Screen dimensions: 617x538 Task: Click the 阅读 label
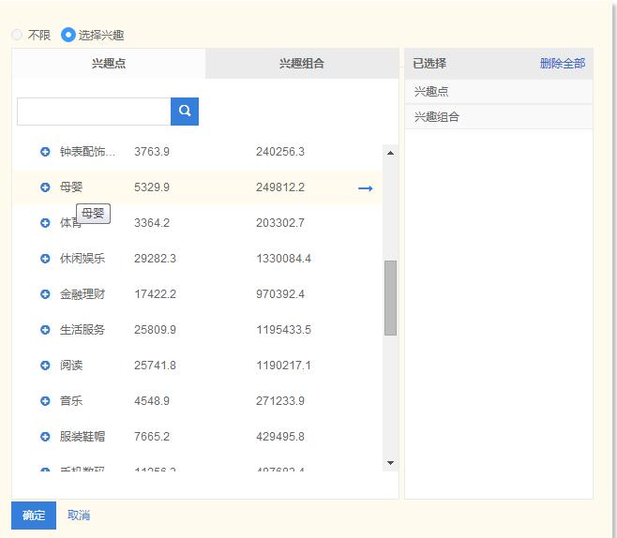[x=71, y=366]
